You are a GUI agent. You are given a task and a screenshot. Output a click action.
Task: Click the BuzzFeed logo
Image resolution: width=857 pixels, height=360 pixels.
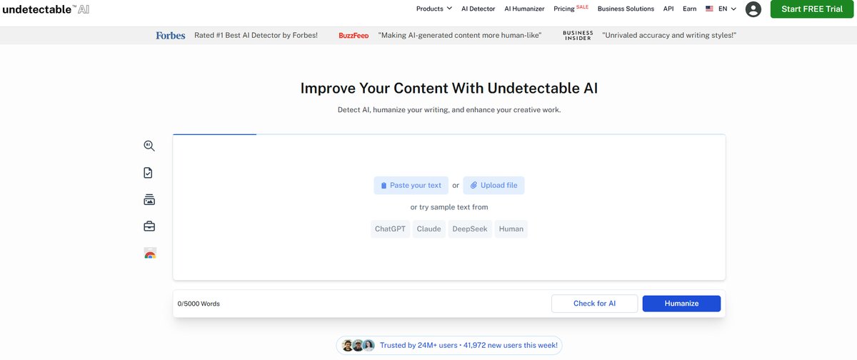point(354,36)
